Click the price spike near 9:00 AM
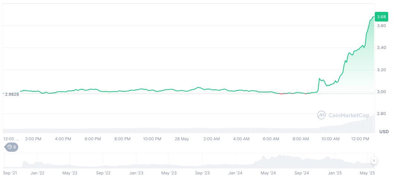Screen dimensions: 399x177 319,79
